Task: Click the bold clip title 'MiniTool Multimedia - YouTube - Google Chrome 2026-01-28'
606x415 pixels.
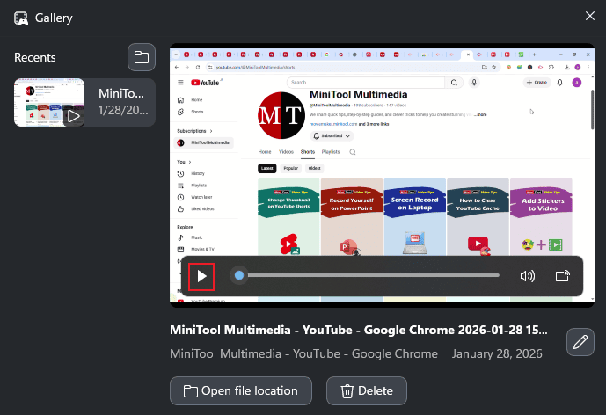Action: [358, 330]
